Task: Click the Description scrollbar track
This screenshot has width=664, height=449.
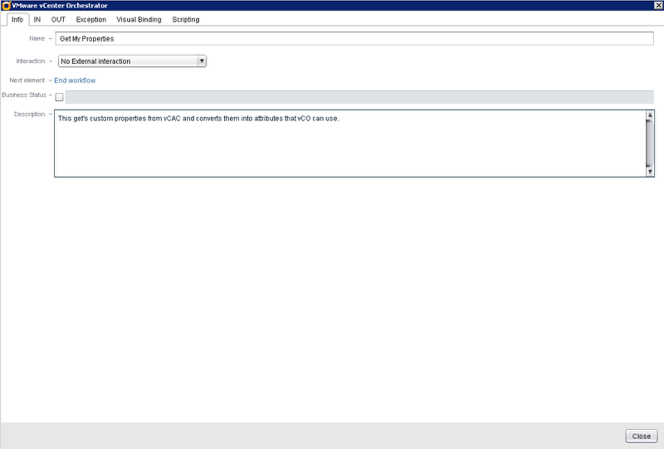Action: coord(650,144)
